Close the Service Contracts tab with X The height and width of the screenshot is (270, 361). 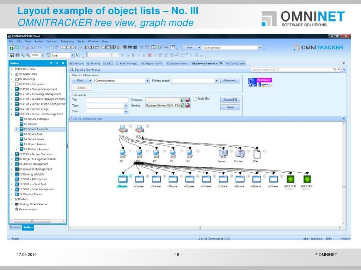pyautogui.click(x=221, y=63)
